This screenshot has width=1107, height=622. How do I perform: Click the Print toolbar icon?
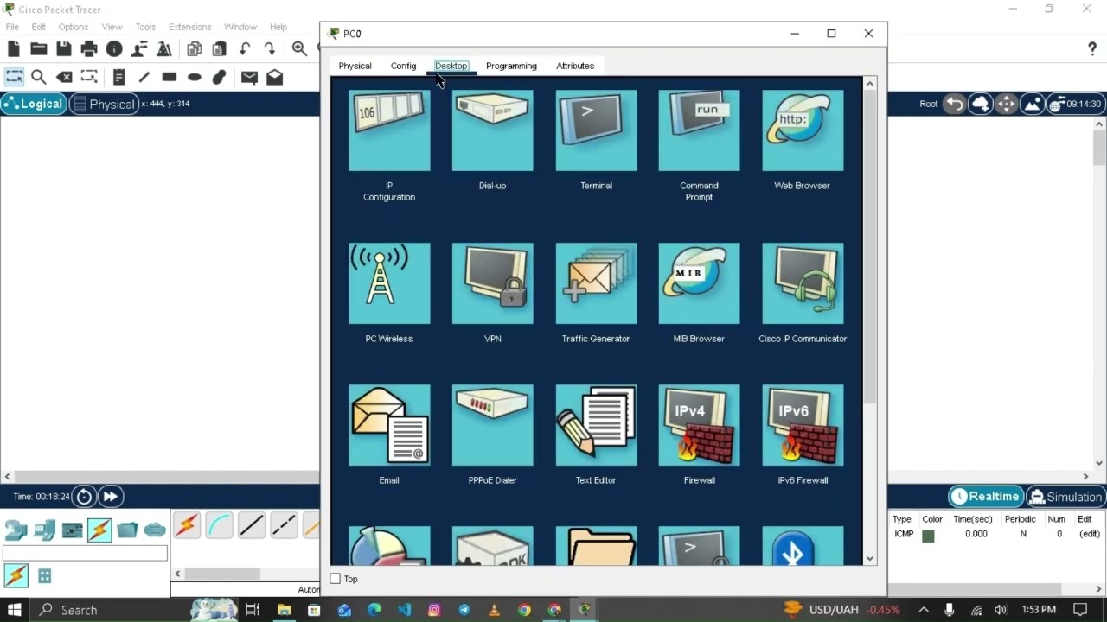[88, 49]
